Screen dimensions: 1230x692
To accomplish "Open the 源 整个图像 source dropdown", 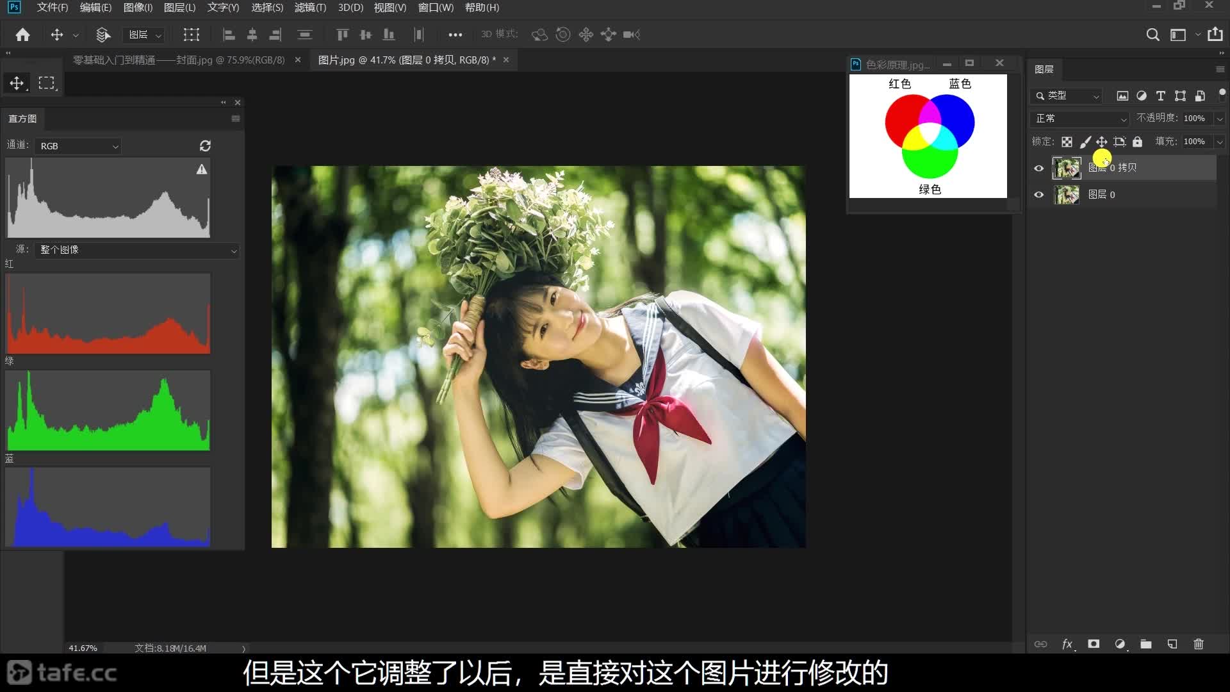I will (137, 250).
